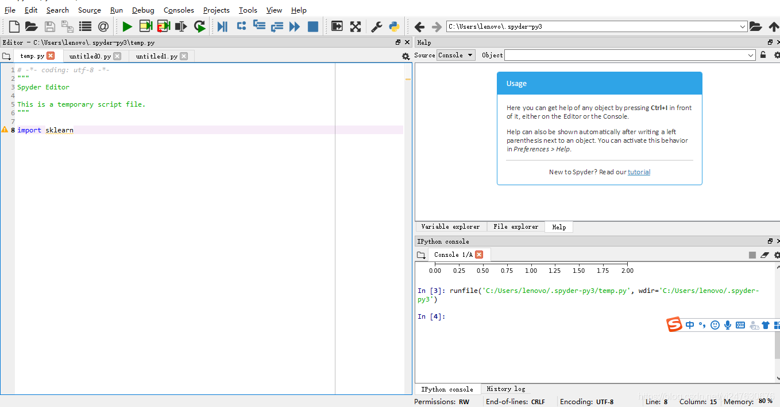Click the warning icon on line 8
The image size is (780, 407).
(5, 130)
